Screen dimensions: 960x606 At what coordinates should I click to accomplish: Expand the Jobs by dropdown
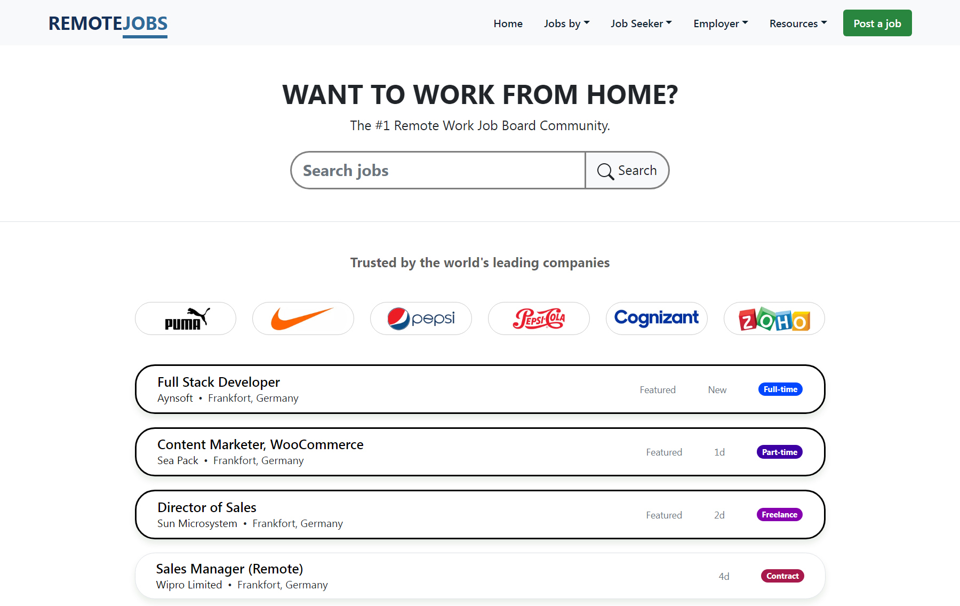tap(566, 23)
